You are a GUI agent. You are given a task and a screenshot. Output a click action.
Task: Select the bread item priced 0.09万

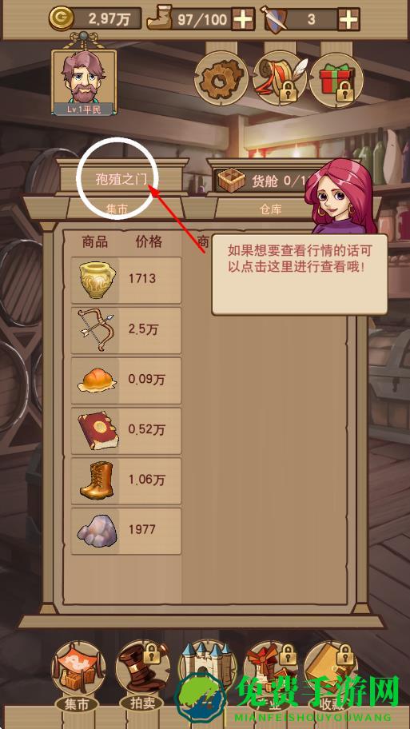[126, 380]
